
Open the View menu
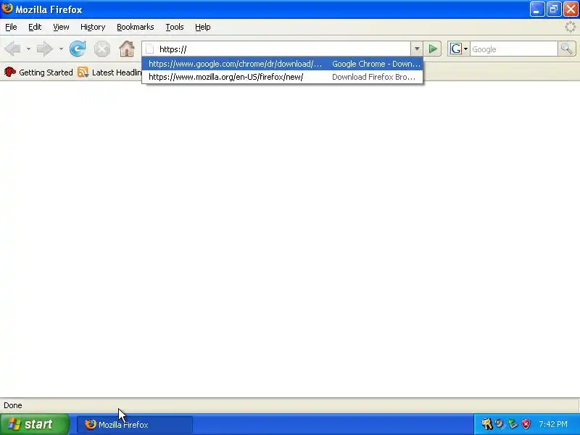[x=61, y=27]
